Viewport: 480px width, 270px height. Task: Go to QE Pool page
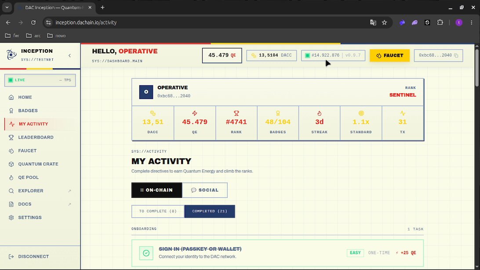[40, 178]
